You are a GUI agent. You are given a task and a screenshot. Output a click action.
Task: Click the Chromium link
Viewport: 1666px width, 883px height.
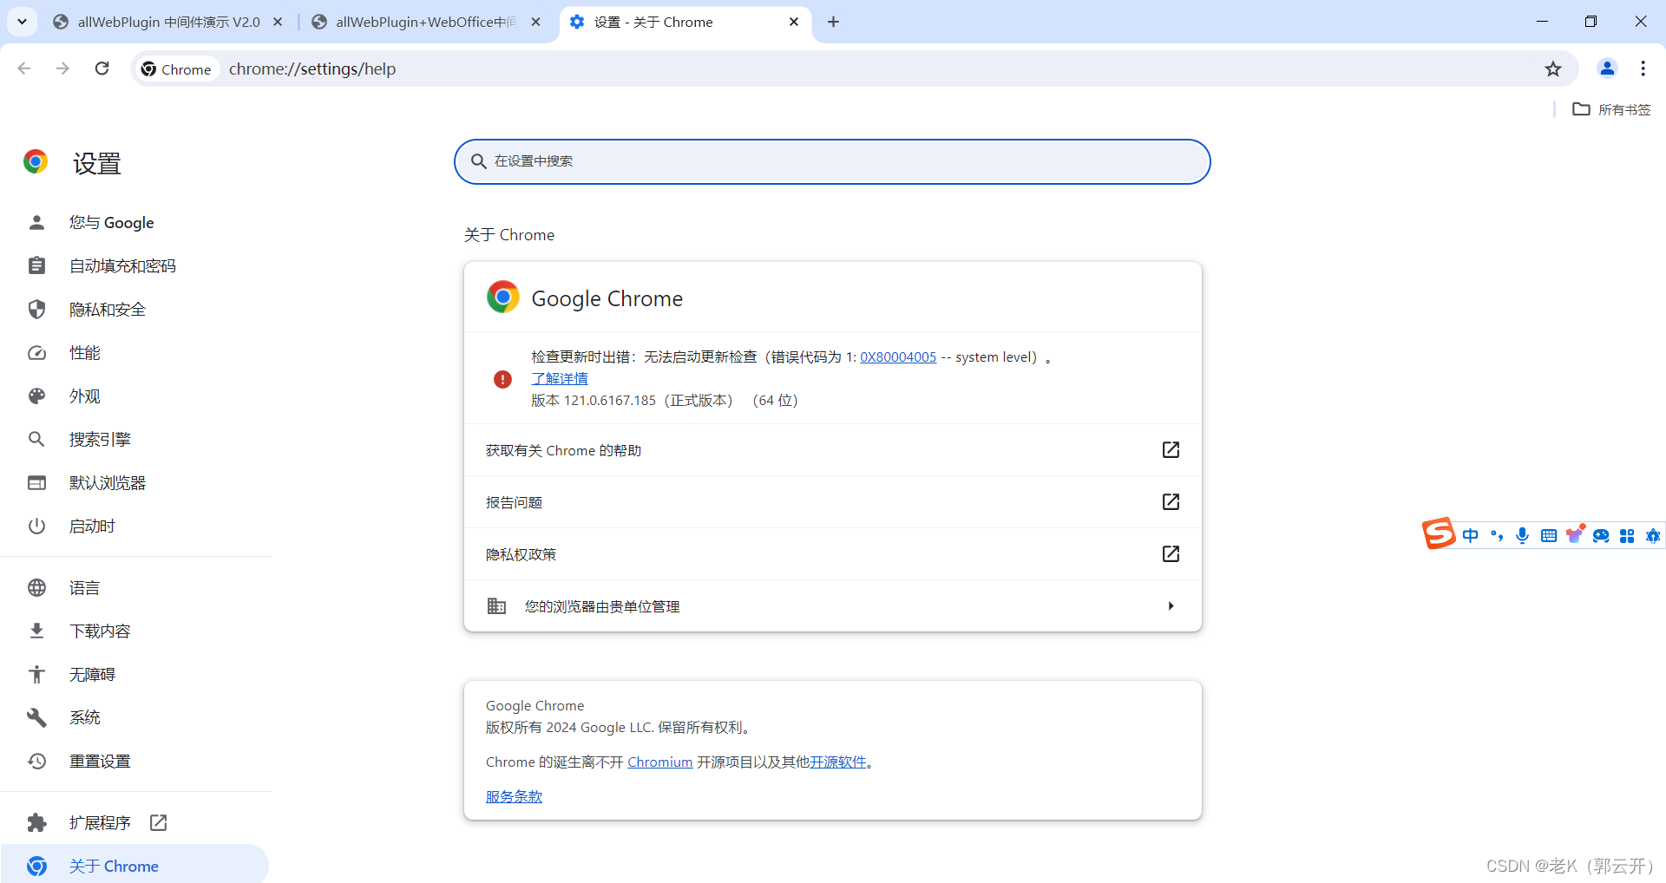tap(660, 762)
